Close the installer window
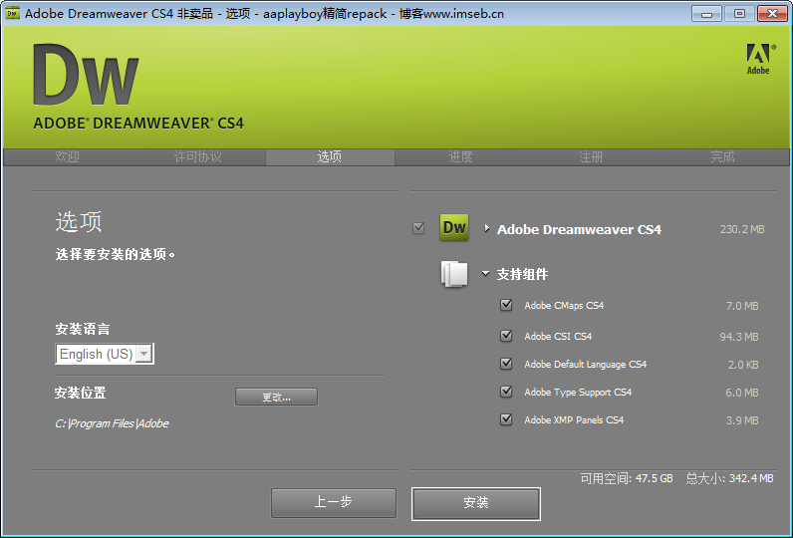Viewport: 793px width, 538px height. coord(772,14)
